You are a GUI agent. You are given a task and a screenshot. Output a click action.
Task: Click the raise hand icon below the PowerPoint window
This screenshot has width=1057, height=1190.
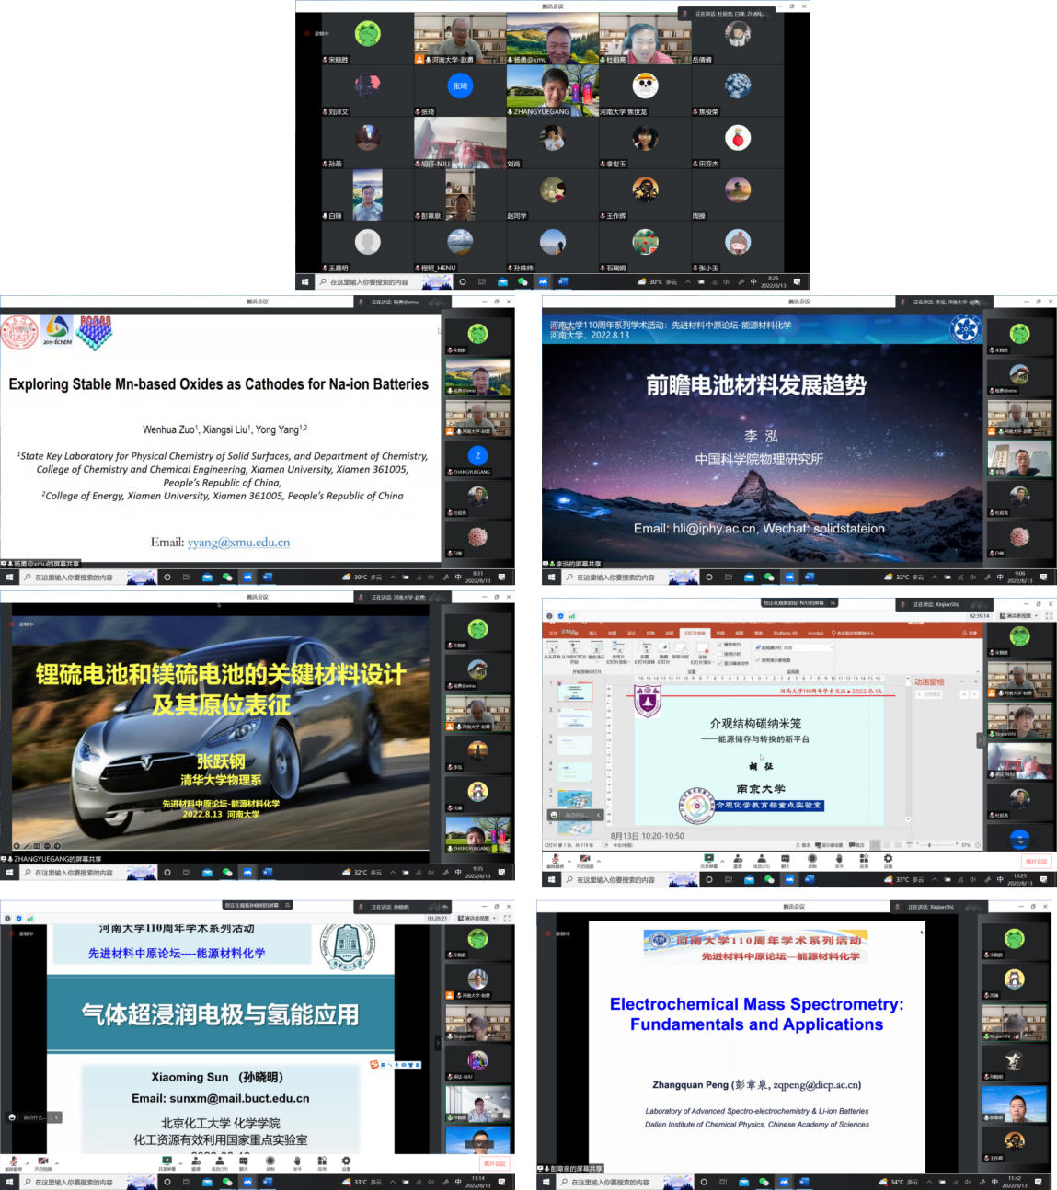pyautogui.click(x=838, y=859)
